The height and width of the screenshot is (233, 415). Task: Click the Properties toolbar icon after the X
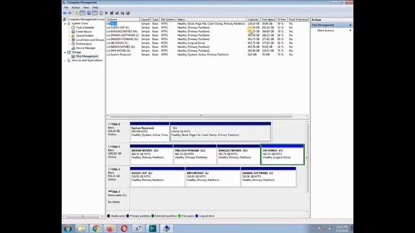(x=112, y=13)
